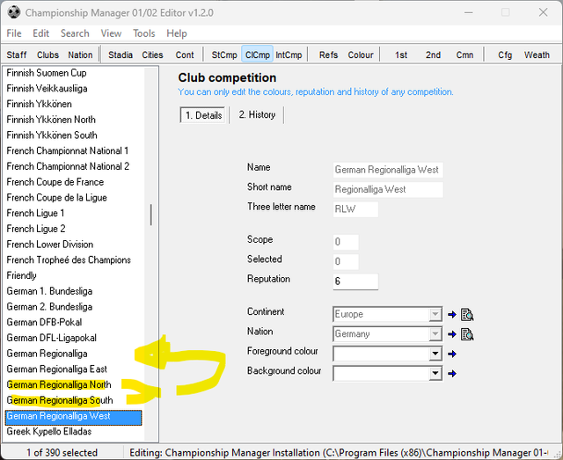
Task: Select German 1. Bundesliga
Action: point(49,291)
